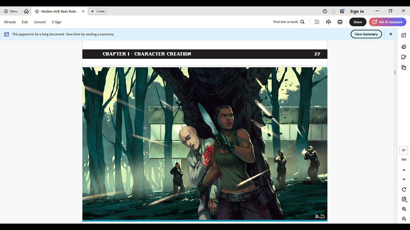The image size is (410, 230).
Task: Click Sign in
Action: click(x=357, y=11)
